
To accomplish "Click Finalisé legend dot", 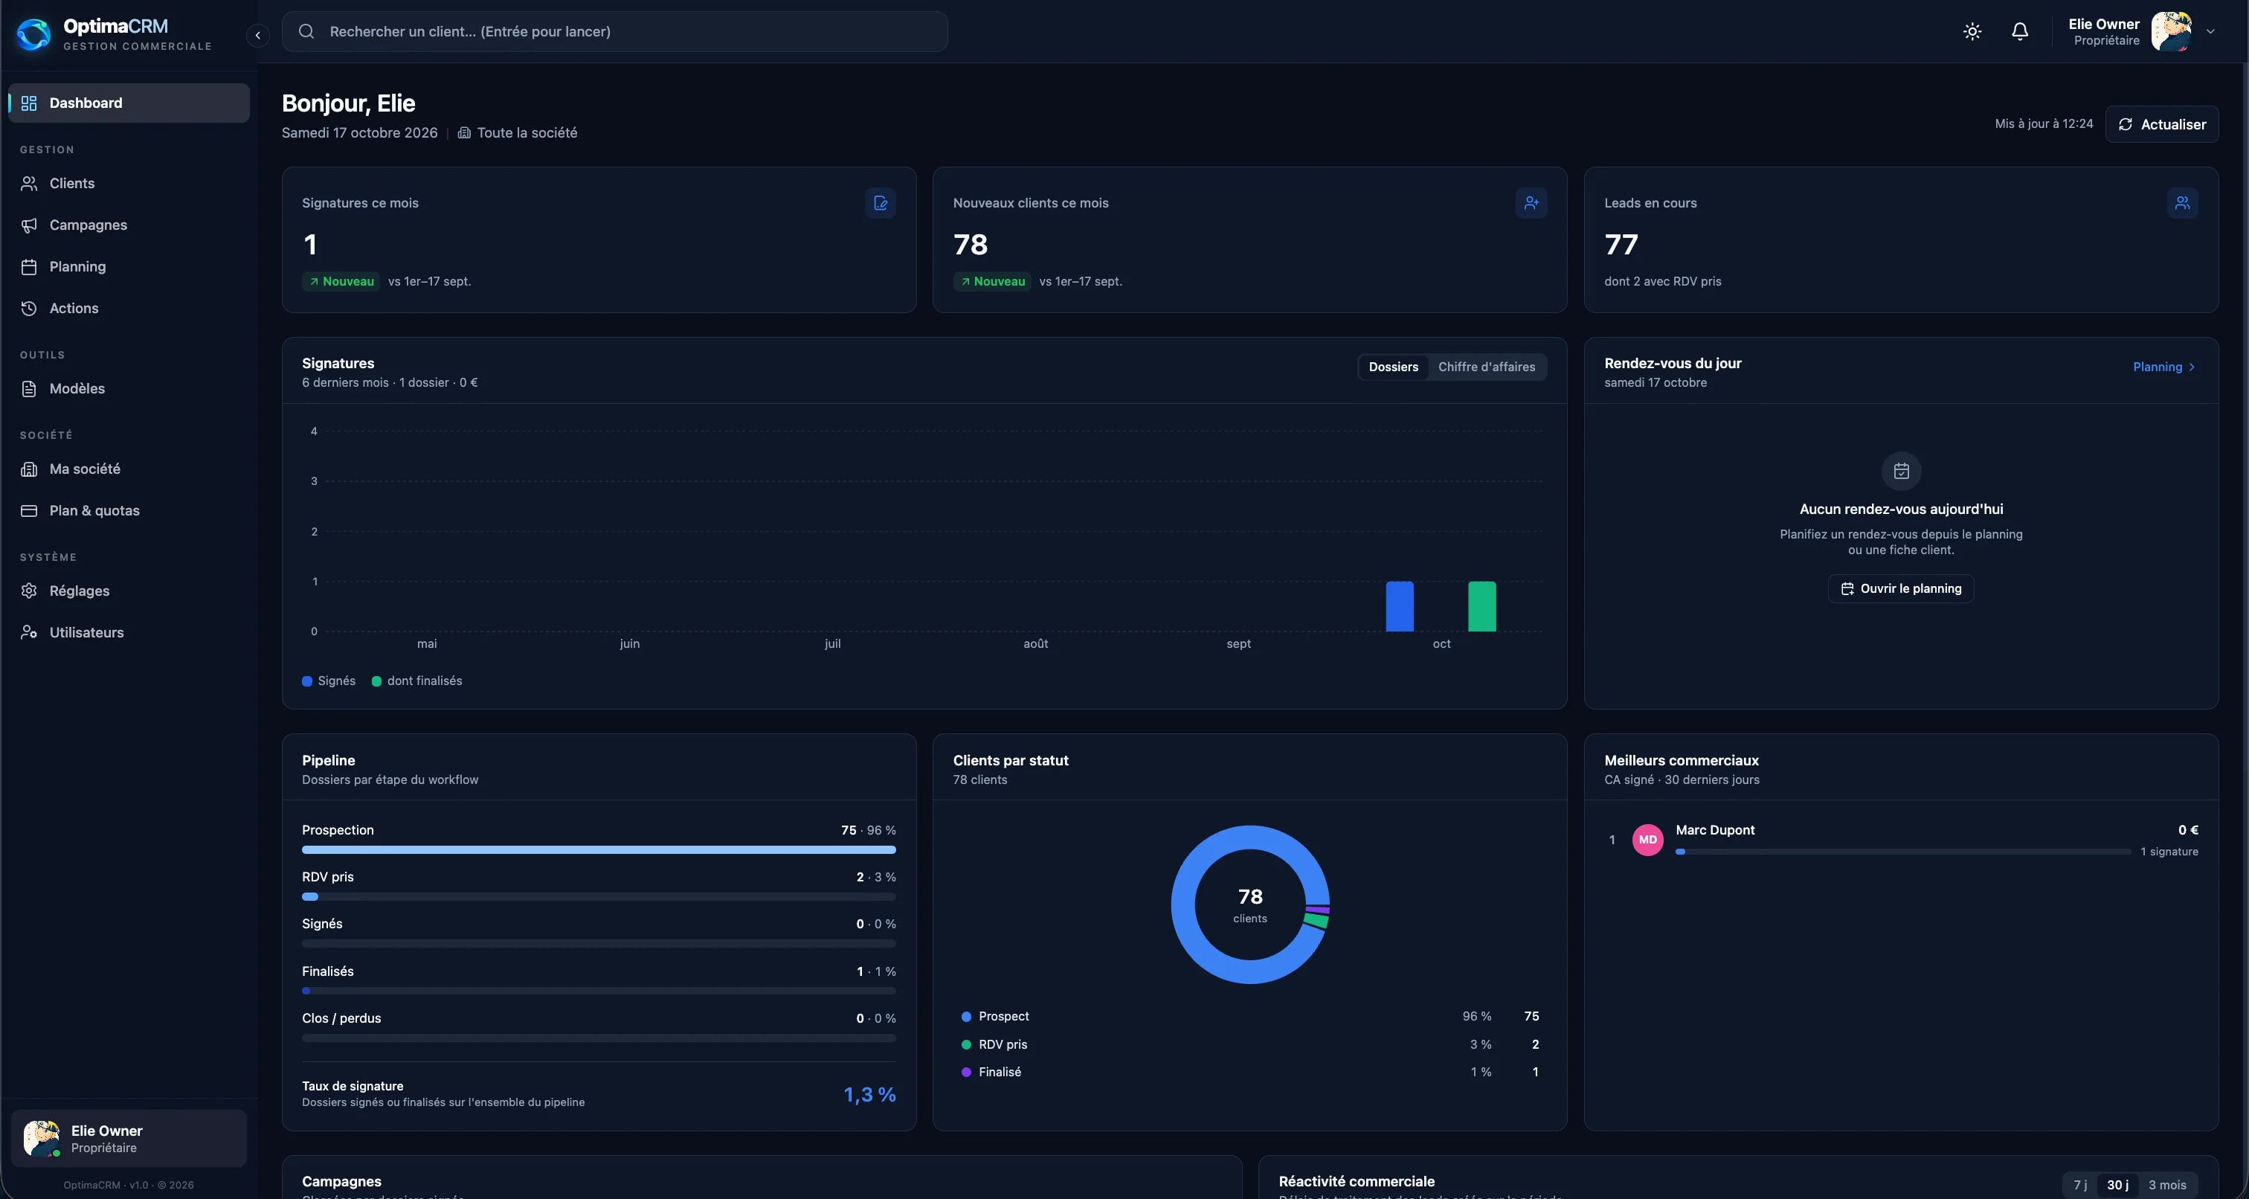I will click(x=965, y=1073).
